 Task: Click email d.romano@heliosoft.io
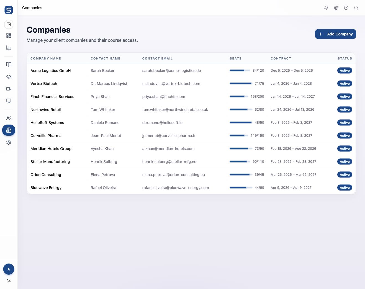tap(162, 123)
